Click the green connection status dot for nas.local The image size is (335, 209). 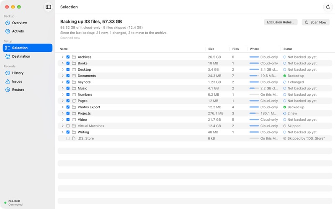[x=5, y=203]
